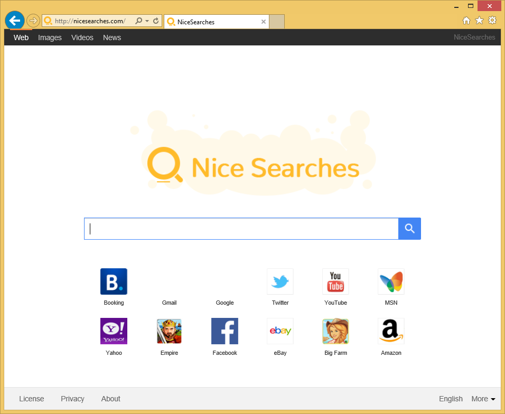Open the Big Farm game shortcut icon
The image size is (505, 414).
335,331
